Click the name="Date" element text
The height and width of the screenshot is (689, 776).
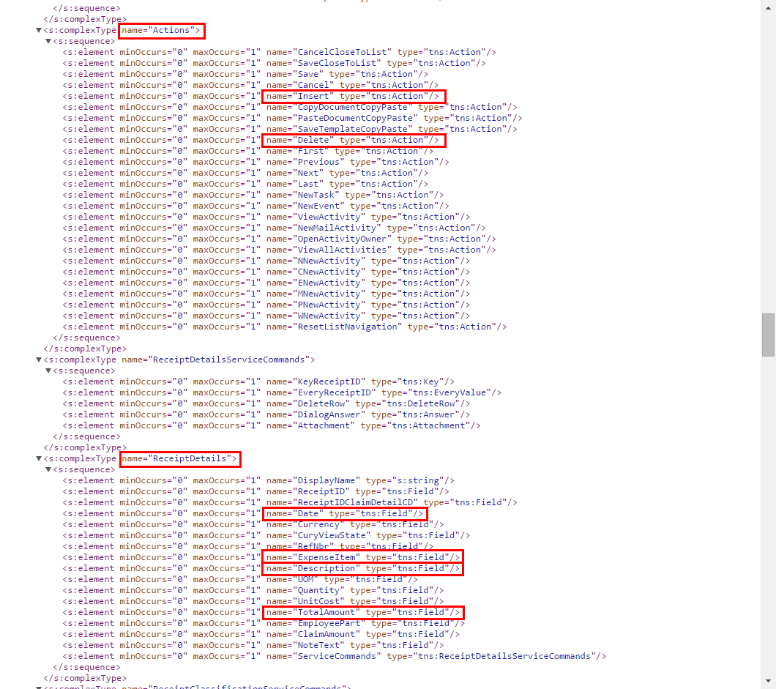coord(345,513)
